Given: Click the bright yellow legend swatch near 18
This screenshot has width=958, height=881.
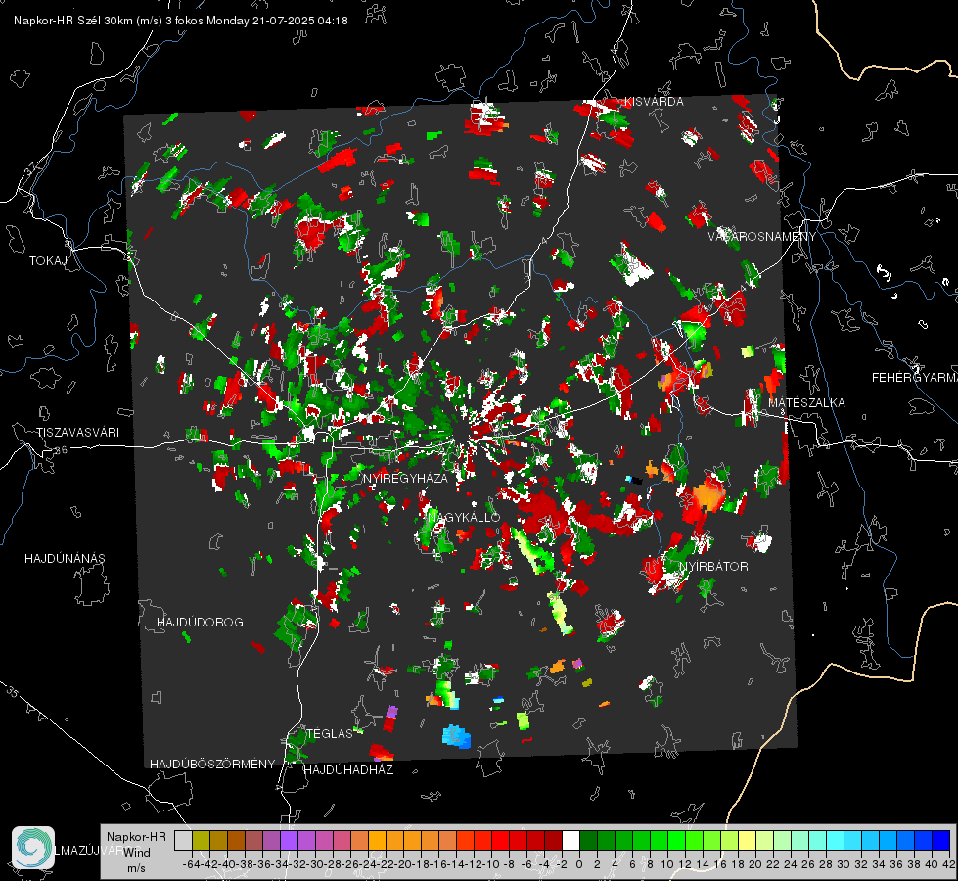Looking at the screenshot, I should (x=748, y=841).
